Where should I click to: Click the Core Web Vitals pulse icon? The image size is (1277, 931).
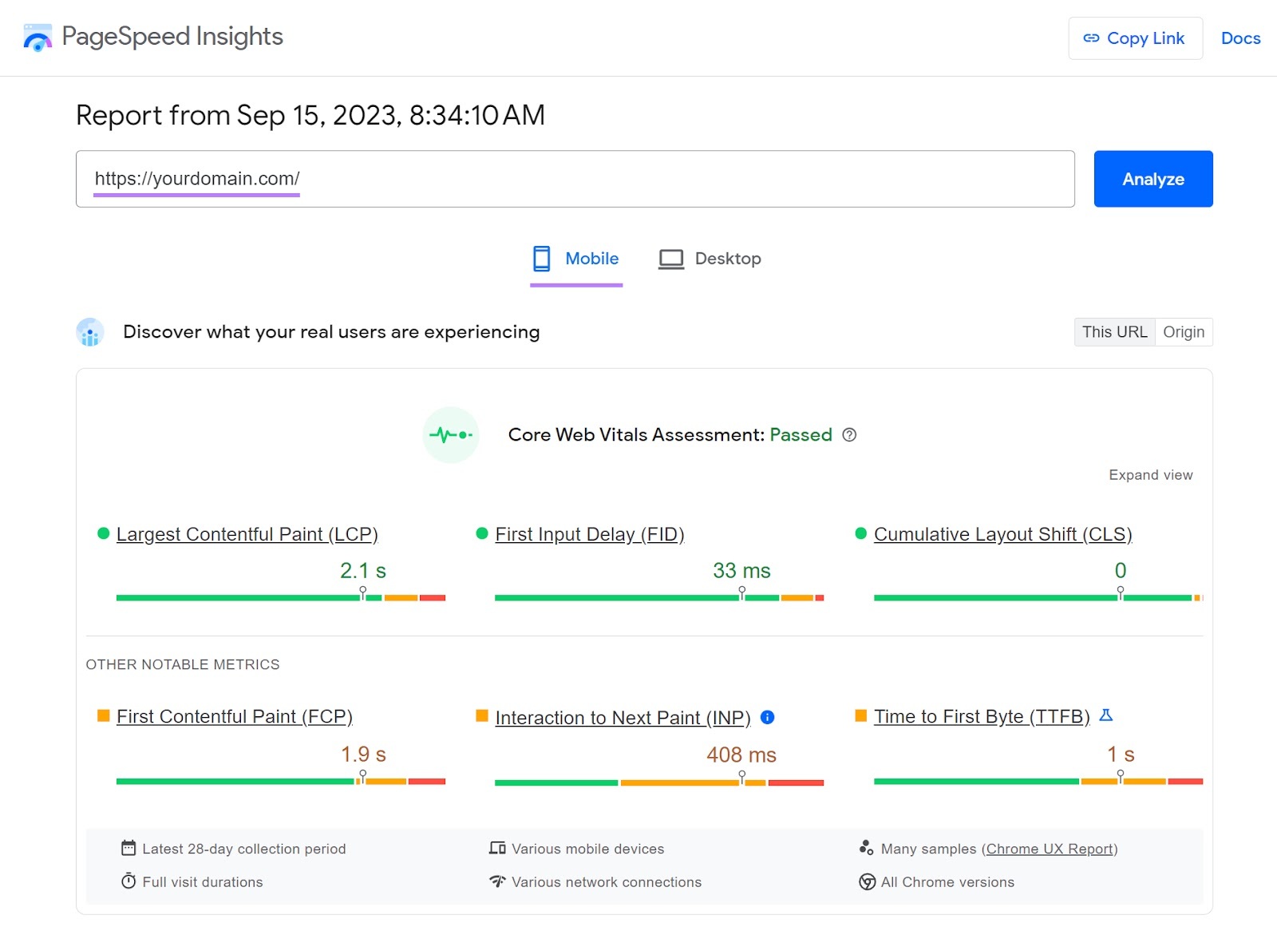(451, 435)
